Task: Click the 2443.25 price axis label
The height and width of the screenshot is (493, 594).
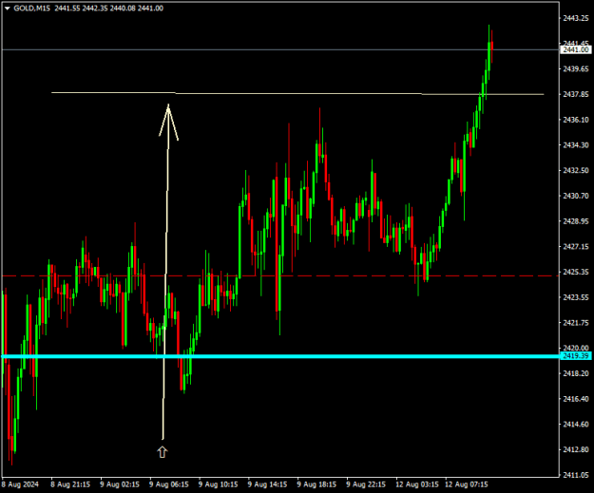Action: click(576, 18)
